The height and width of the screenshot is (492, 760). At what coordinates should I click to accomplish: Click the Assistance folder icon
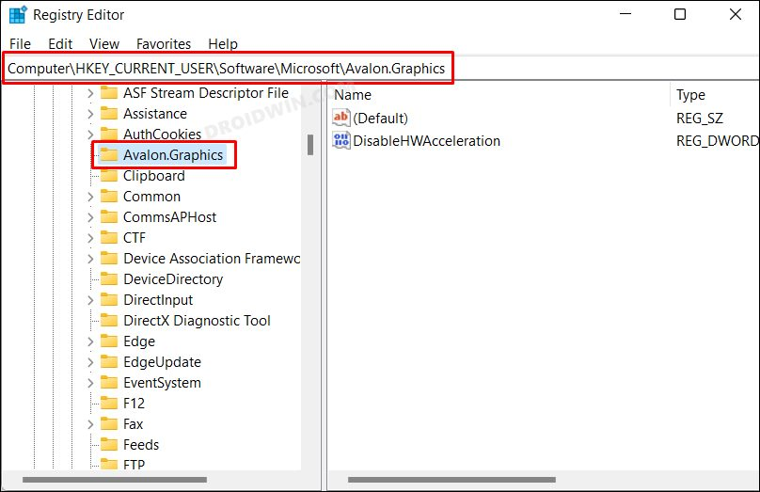[x=109, y=114]
